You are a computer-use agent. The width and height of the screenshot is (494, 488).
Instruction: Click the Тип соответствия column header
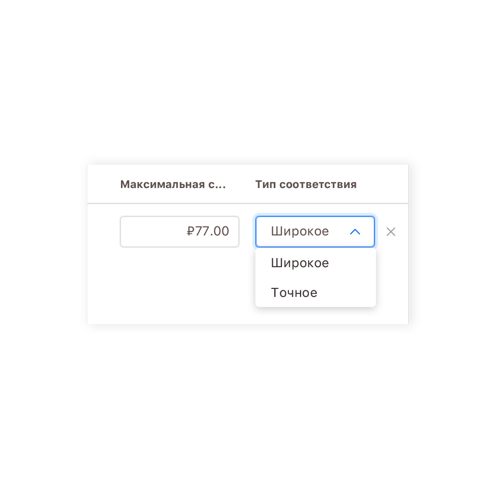click(x=306, y=185)
